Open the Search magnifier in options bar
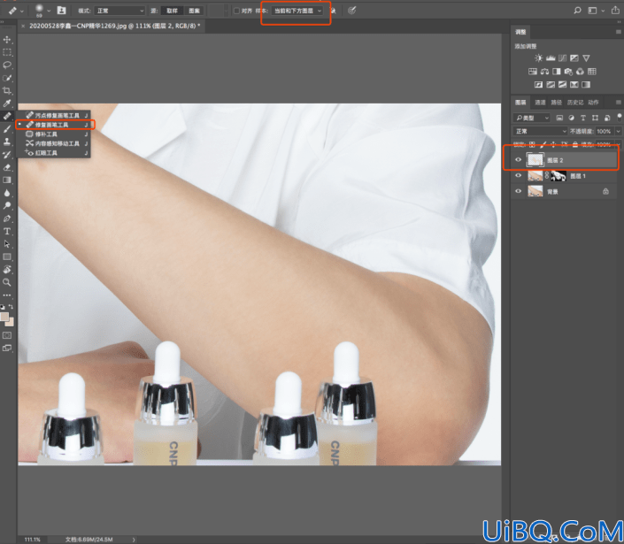Screen dimensions: 624x544 [577, 11]
